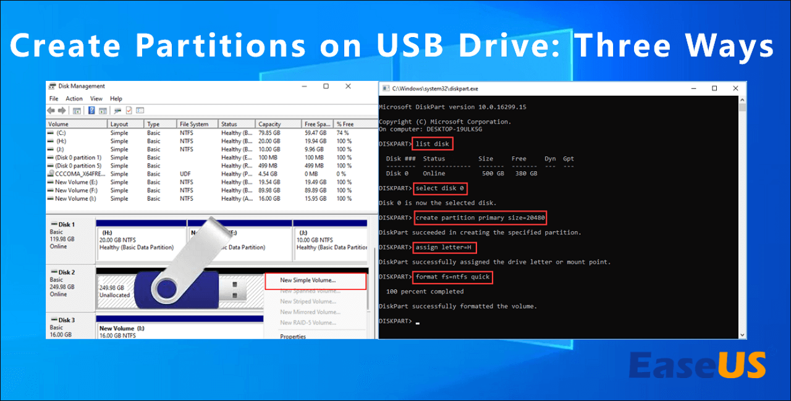Viewport: 791px width, 401px height.
Task: Click the 'list disk' command in diskpart
Action: coord(433,144)
